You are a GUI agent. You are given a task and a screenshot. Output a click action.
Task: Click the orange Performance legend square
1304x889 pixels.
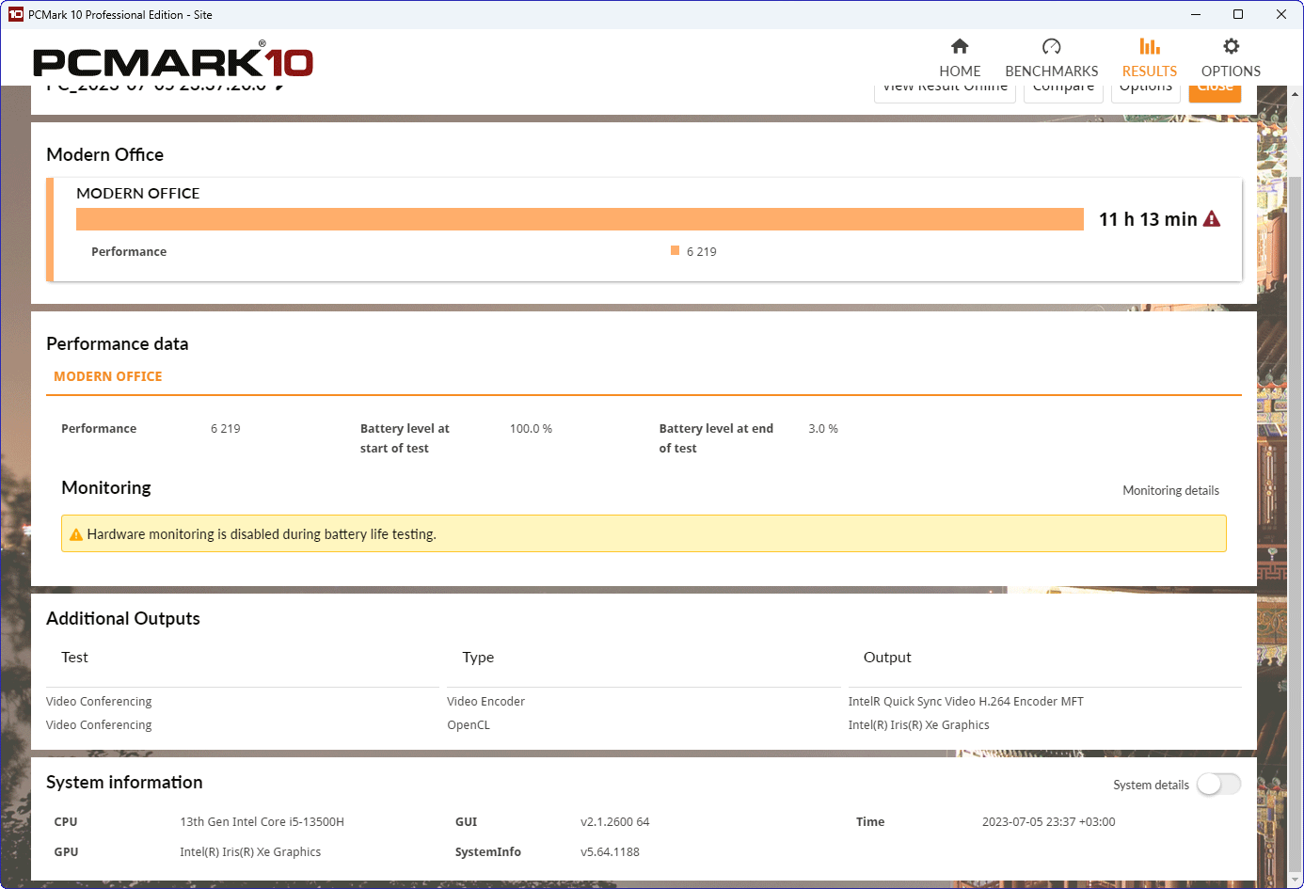tap(675, 250)
